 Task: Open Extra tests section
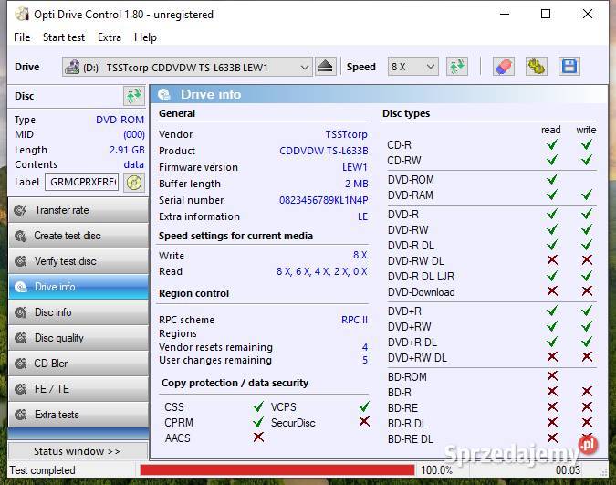click(x=78, y=415)
